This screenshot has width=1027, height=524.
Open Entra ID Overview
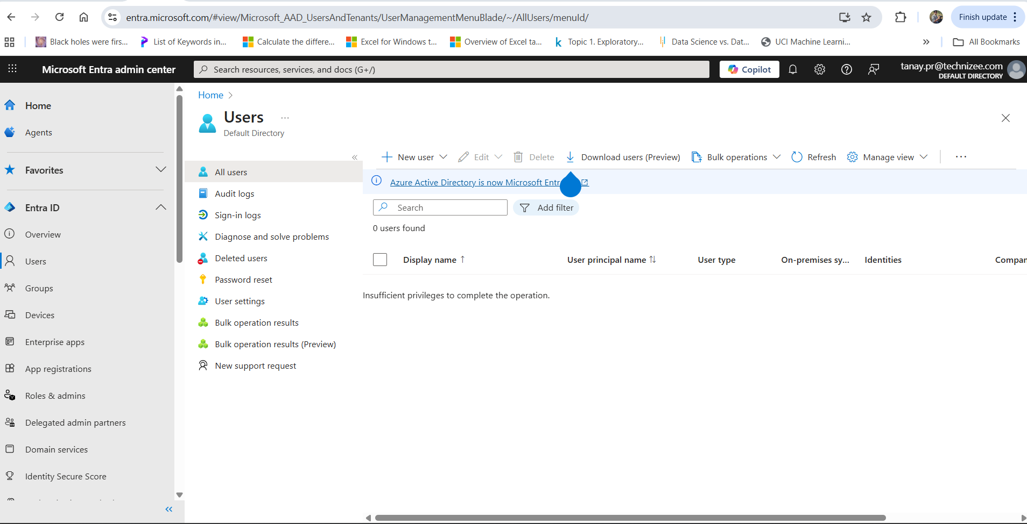click(43, 234)
